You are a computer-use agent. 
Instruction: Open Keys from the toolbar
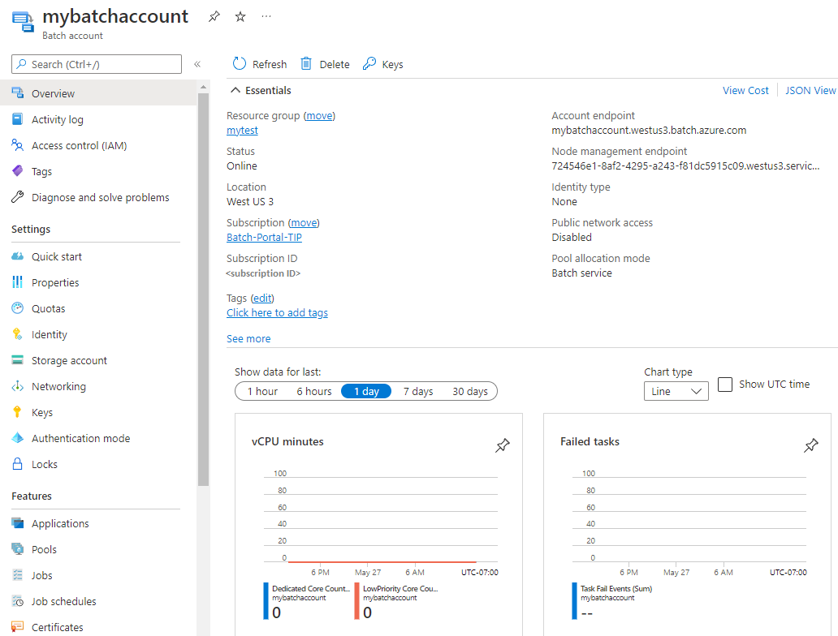point(382,63)
